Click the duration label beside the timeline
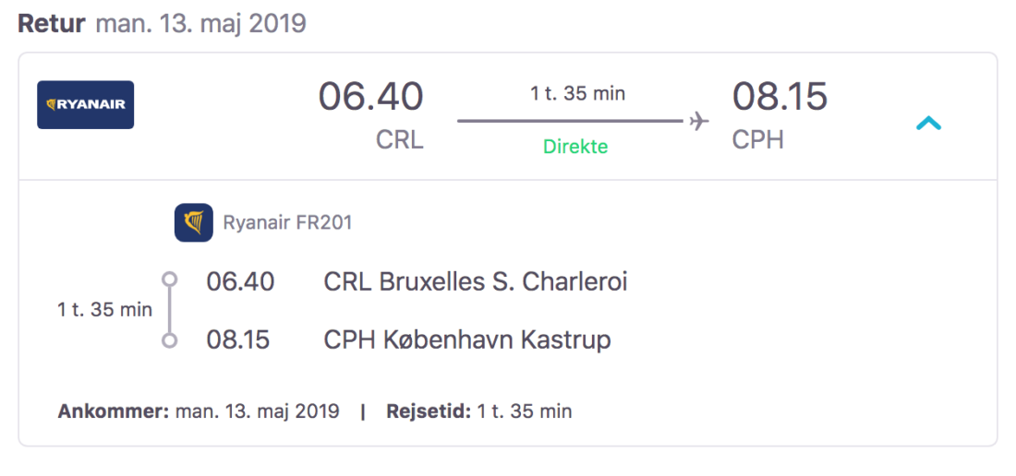Screen dimensions: 1016x476 click(x=104, y=310)
